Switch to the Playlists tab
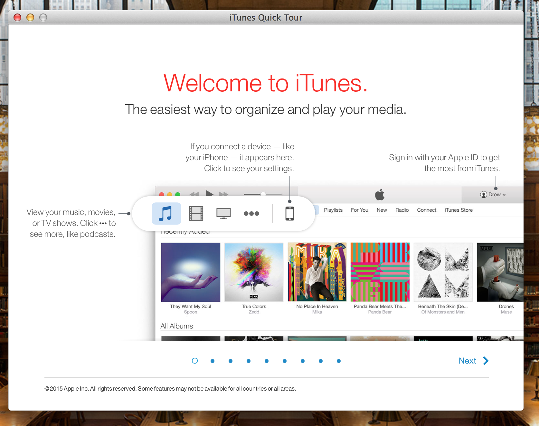This screenshot has height=426, width=539. click(333, 210)
